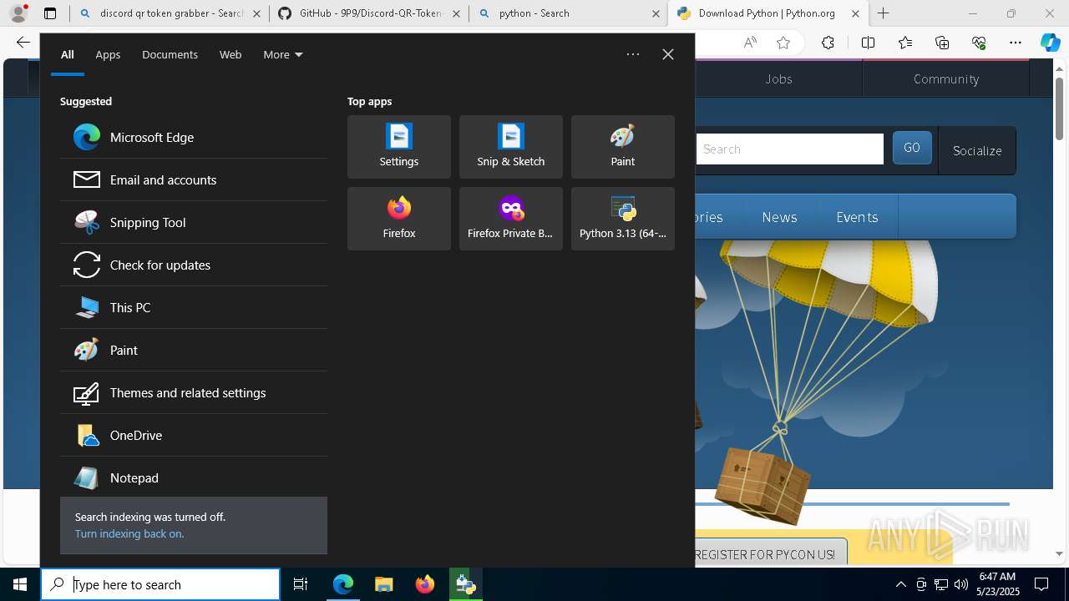
Task: Open Edge Collections panel
Action: 942,43
